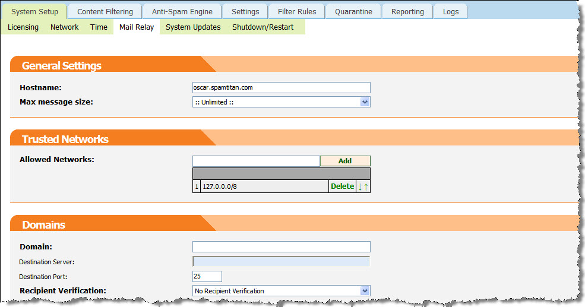Image resolution: width=585 pixels, height=307 pixels.
Task: Click the Destination Port field
Action: click(207, 276)
